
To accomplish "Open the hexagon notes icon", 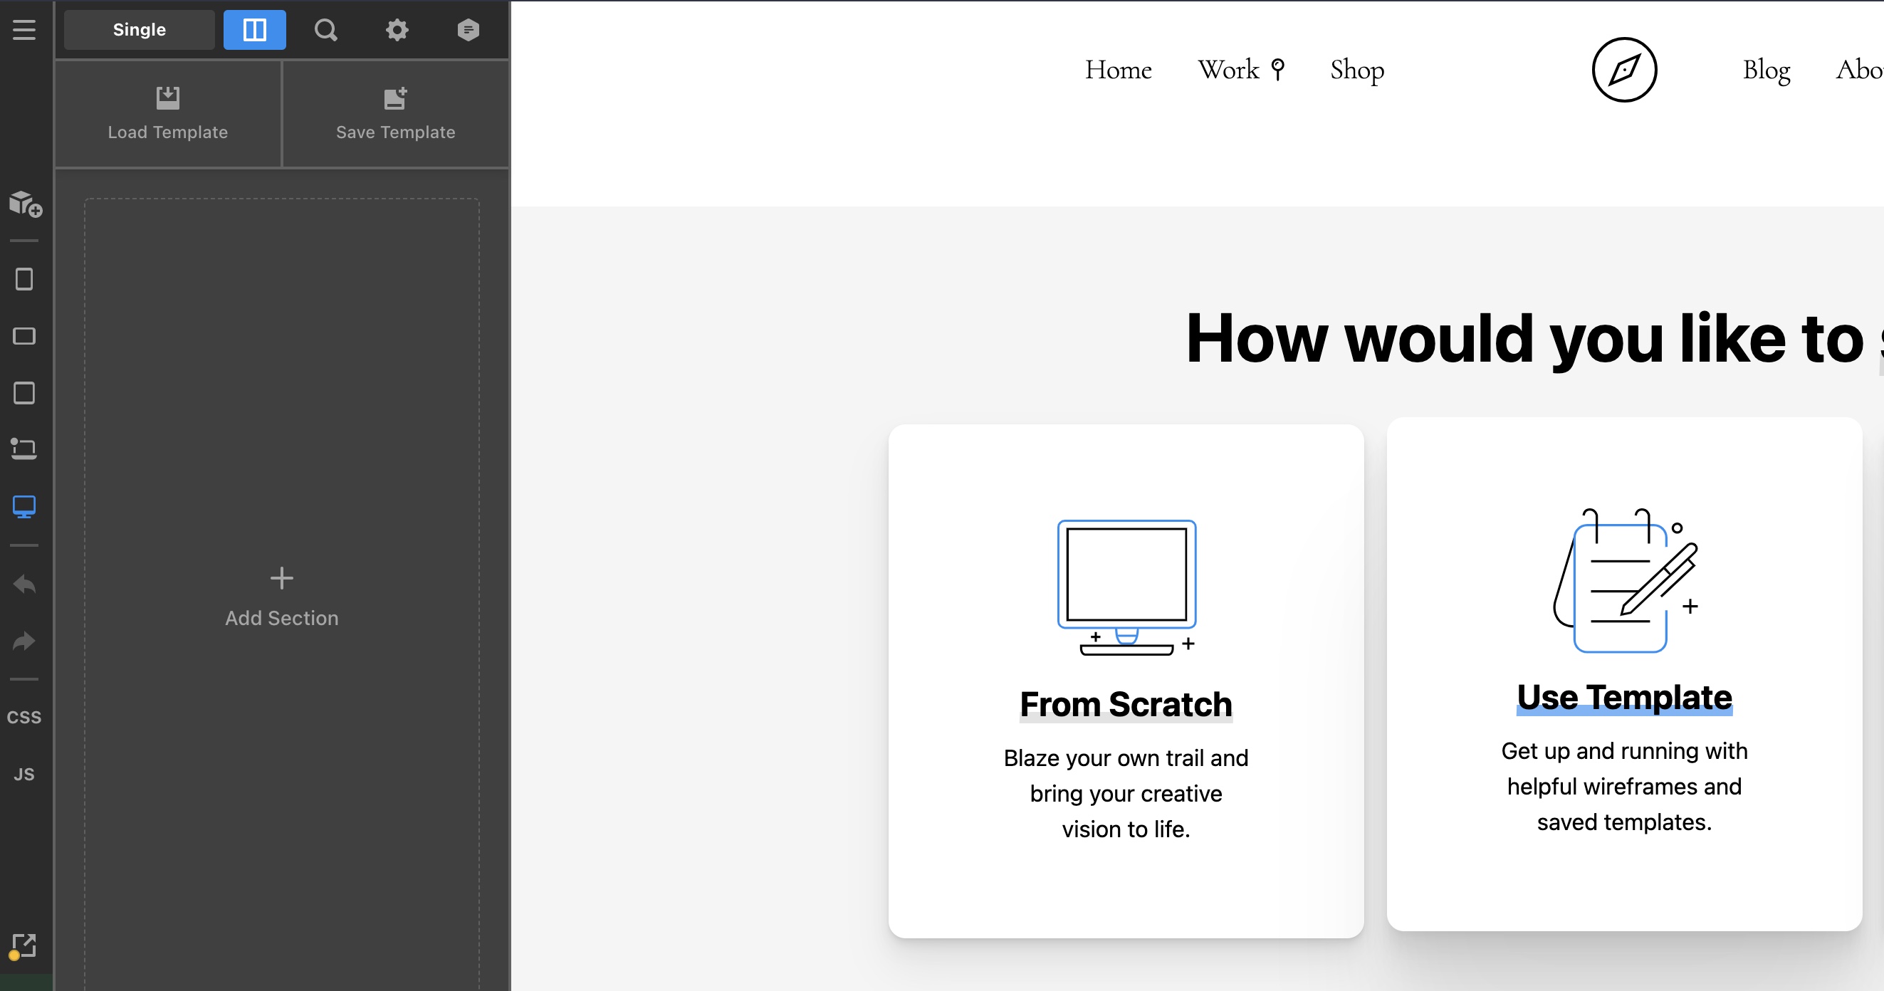I will pos(468,30).
